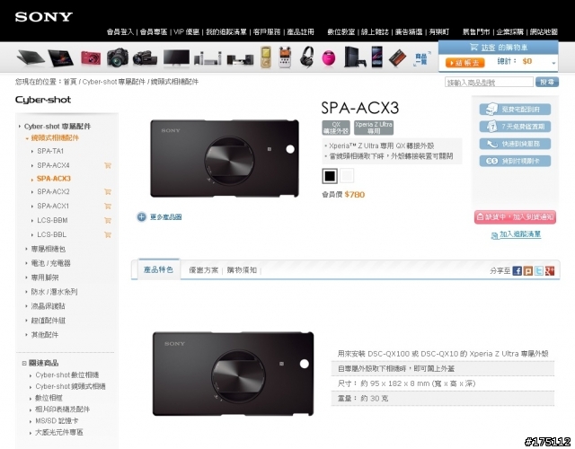Open 產品註冊 in the top menu
The height and width of the screenshot is (449, 575).
[x=300, y=32]
